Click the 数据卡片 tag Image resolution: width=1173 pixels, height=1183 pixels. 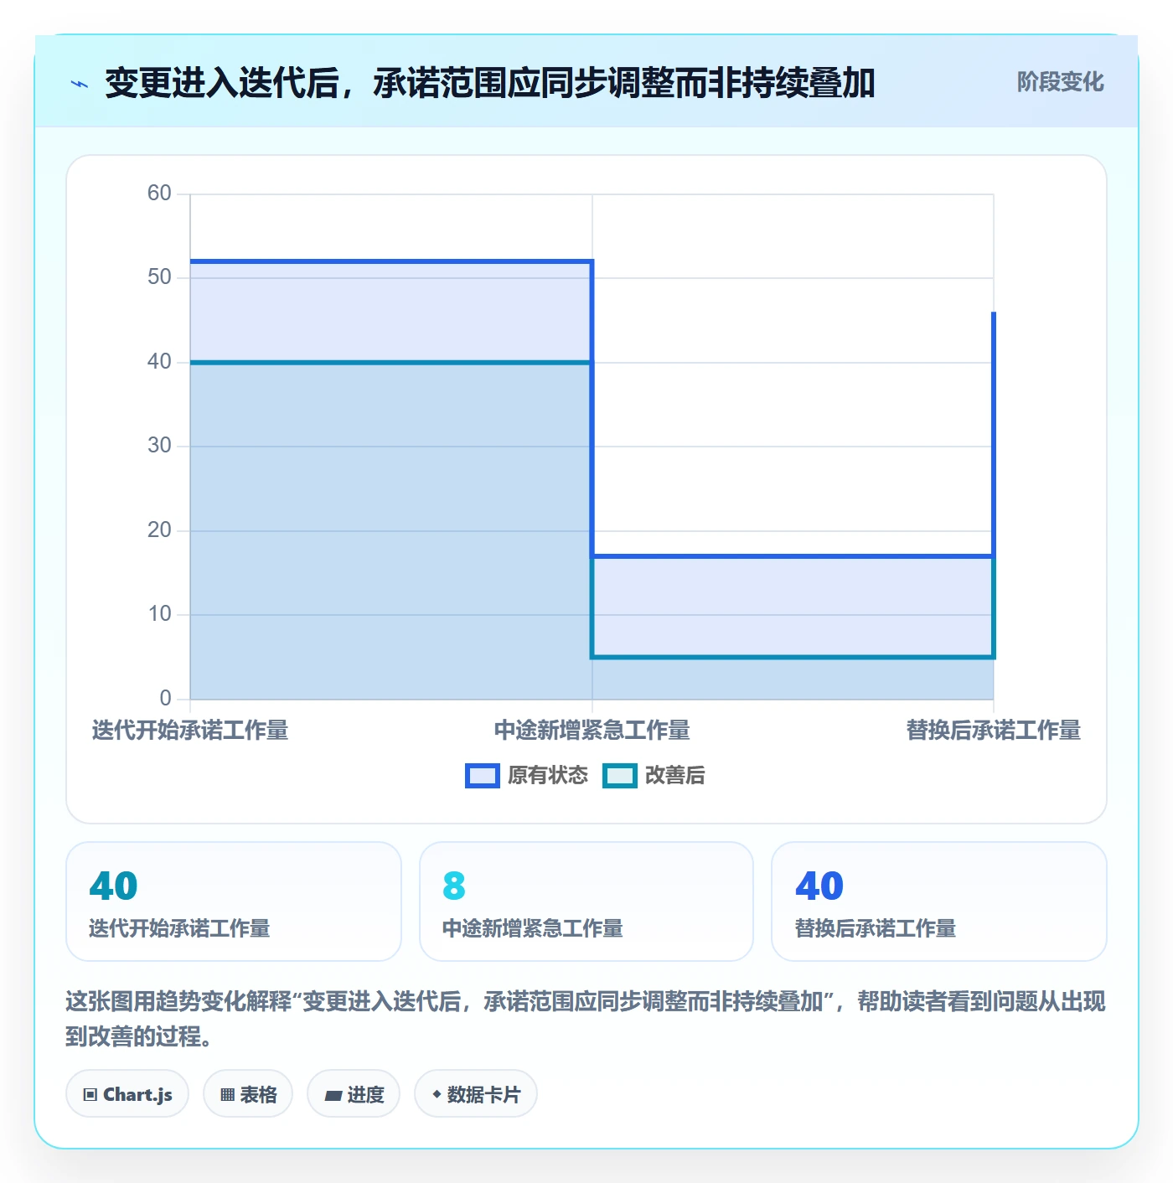pos(476,1094)
